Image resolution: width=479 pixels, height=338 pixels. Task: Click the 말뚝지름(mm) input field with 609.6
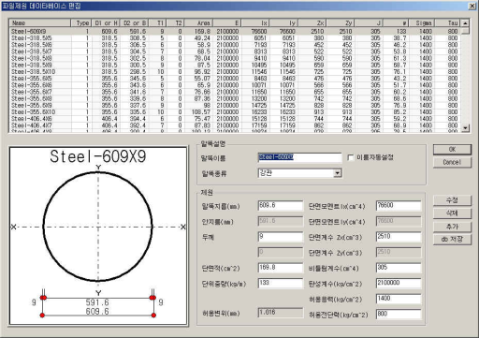[x=281, y=206]
